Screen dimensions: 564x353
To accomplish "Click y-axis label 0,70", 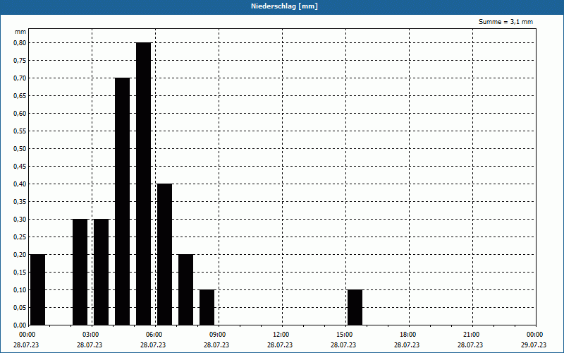I will [x=20, y=78].
